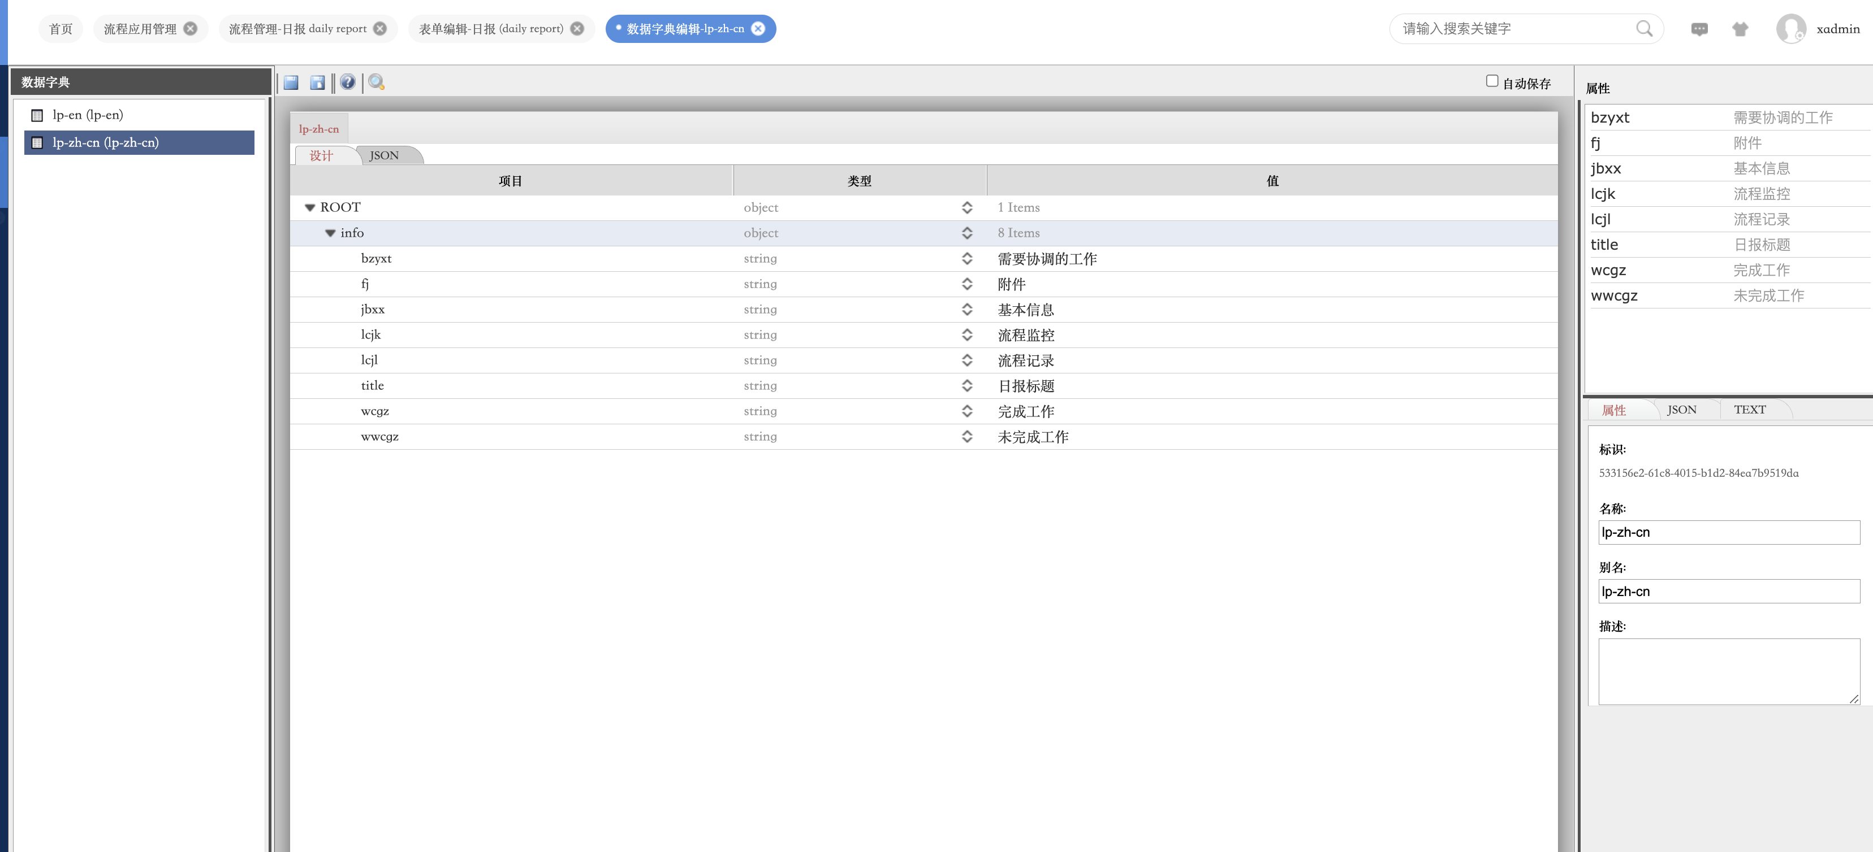Image resolution: width=1873 pixels, height=852 pixels.
Task: Open help with the question mark icon
Action: (x=348, y=82)
